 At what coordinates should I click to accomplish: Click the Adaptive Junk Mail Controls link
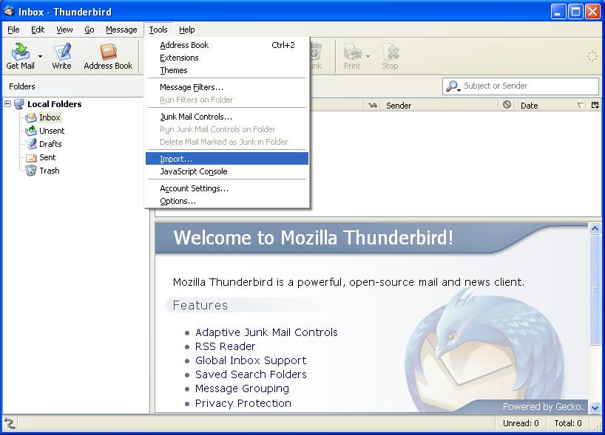266,332
